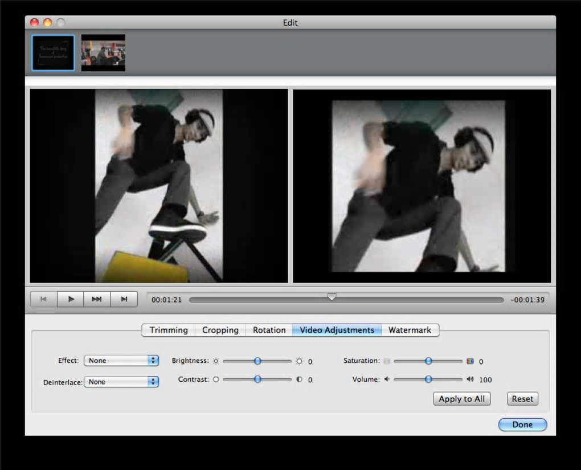Switch to the Cropping tab
Screen dimensions: 581x470
coord(220,330)
